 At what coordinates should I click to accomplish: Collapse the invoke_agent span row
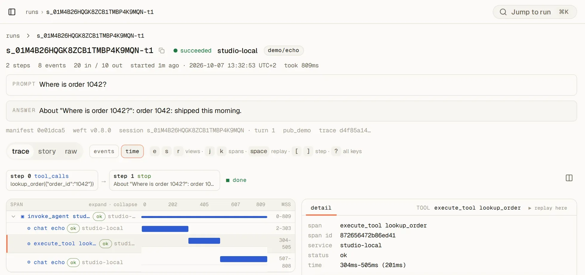(13, 217)
